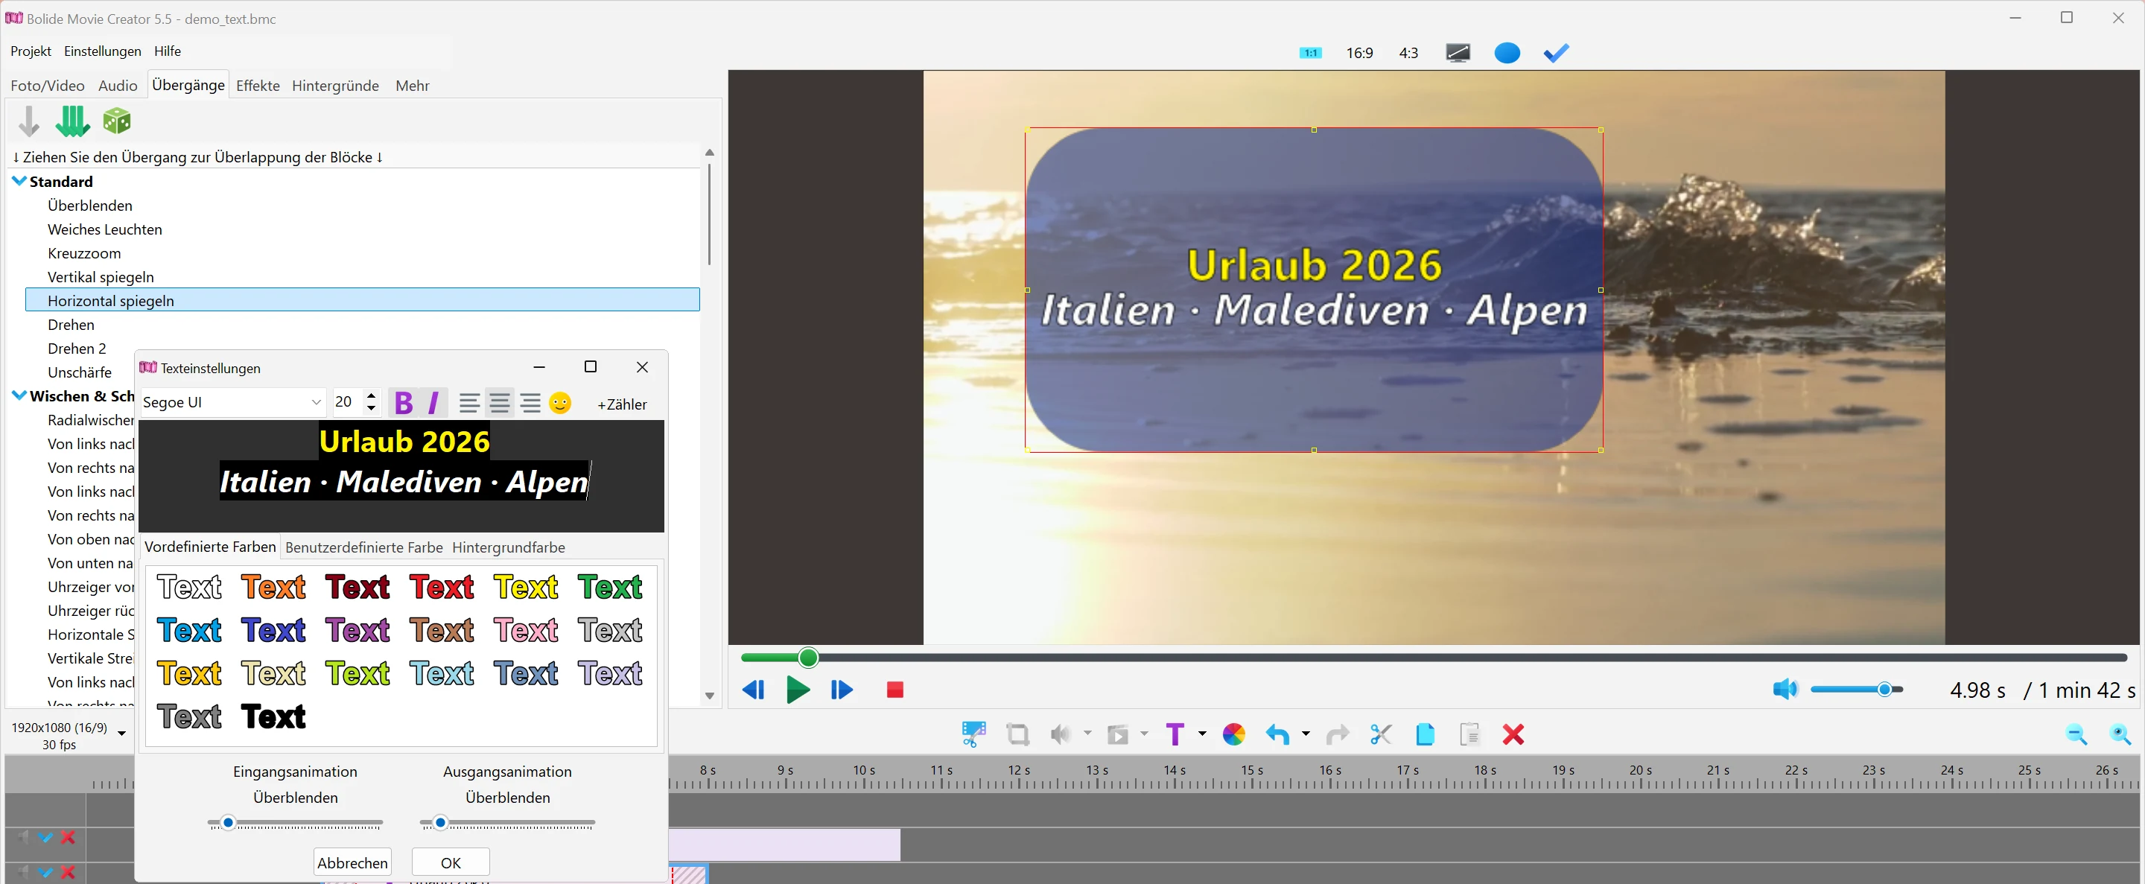Click the green dice random transition icon
This screenshot has height=884, width=2145.
(x=117, y=121)
